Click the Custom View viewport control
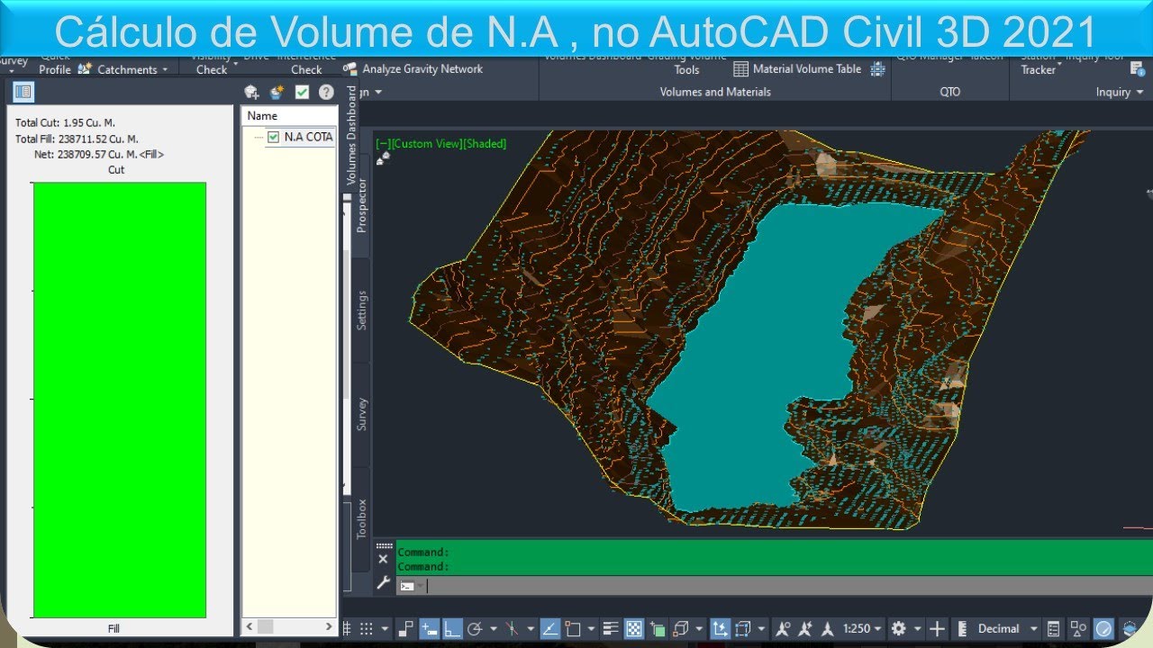This screenshot has width=1153, height=648. [x=427, y=143]
